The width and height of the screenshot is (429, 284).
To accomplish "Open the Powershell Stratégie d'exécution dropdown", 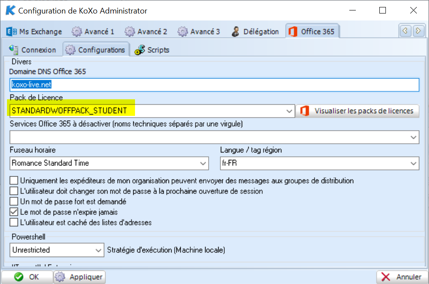I will [98, 250].
